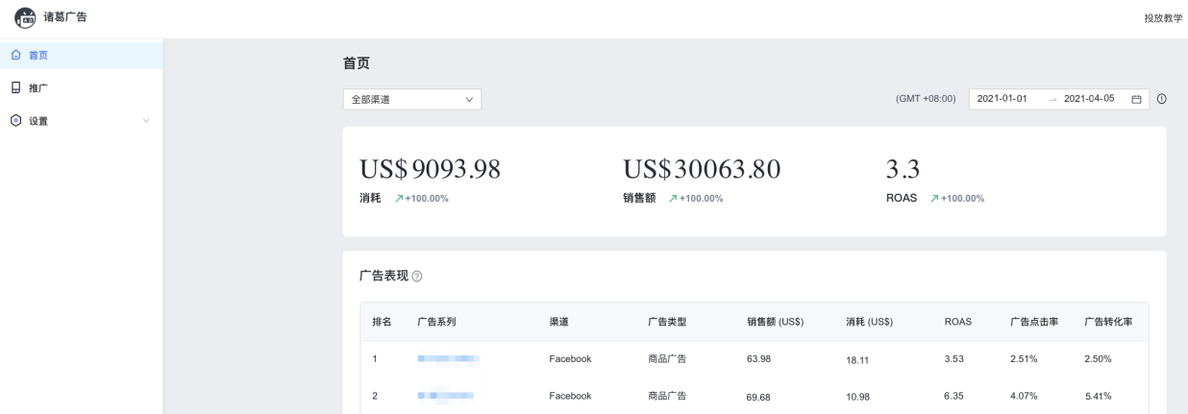
Task: Click the 广告系列 column header
Action: pyautogui.click(x=436, y=322)
